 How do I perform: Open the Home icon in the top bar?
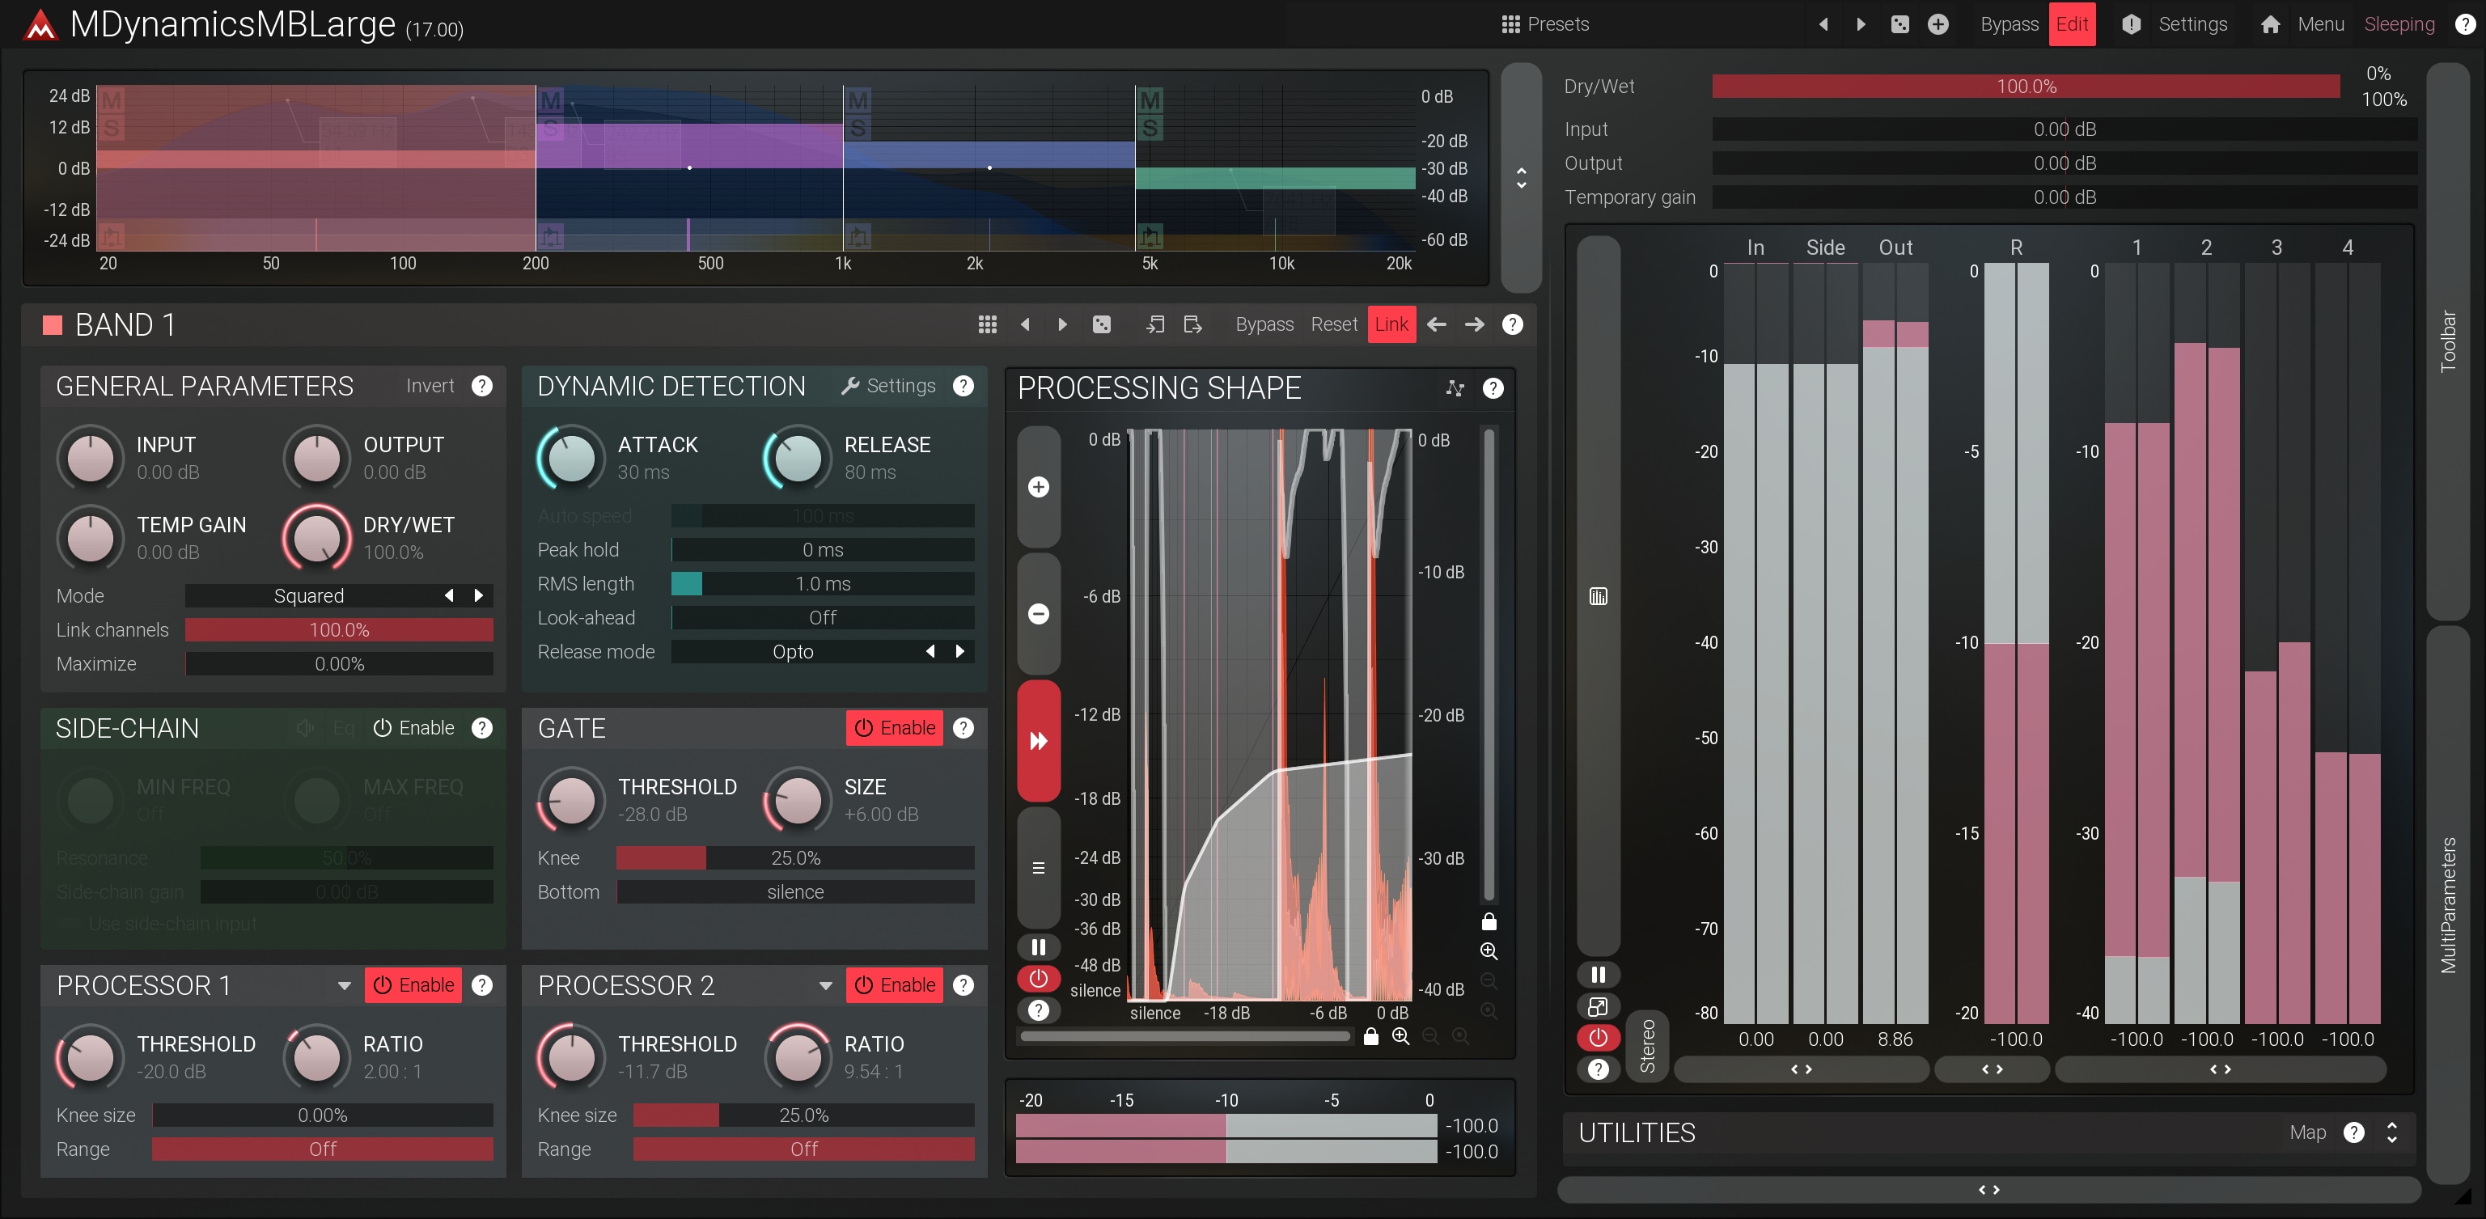(2270, 24)
